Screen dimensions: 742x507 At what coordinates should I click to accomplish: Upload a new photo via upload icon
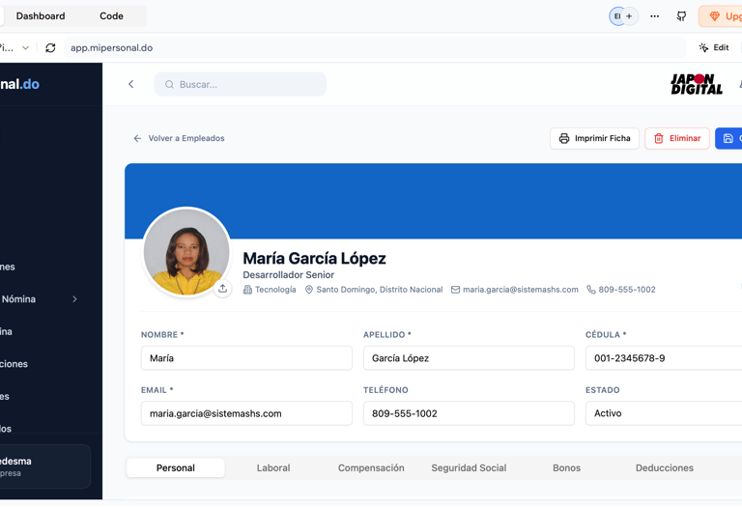223,288
